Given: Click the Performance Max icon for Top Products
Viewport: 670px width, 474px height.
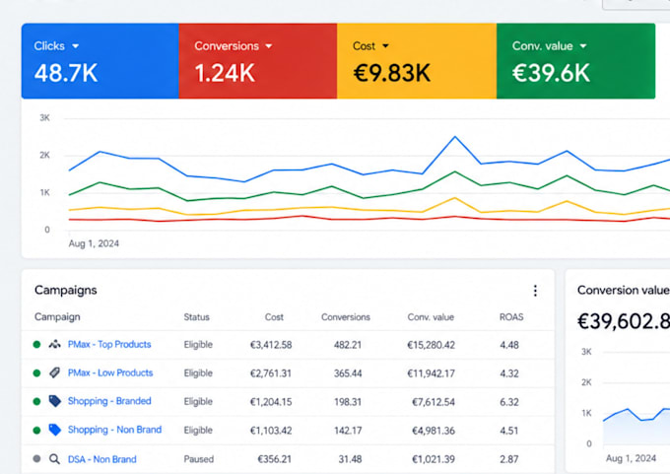Looking at the screenshot, I should [54, 344].
